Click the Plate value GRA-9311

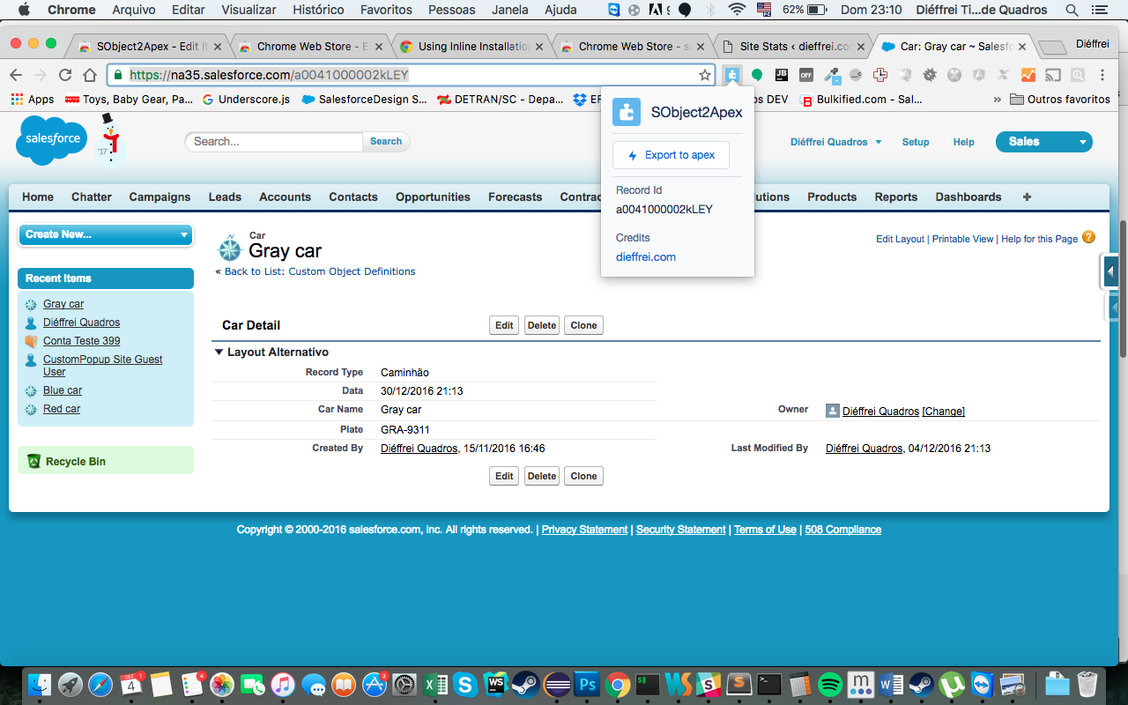(x=405, y=430)
